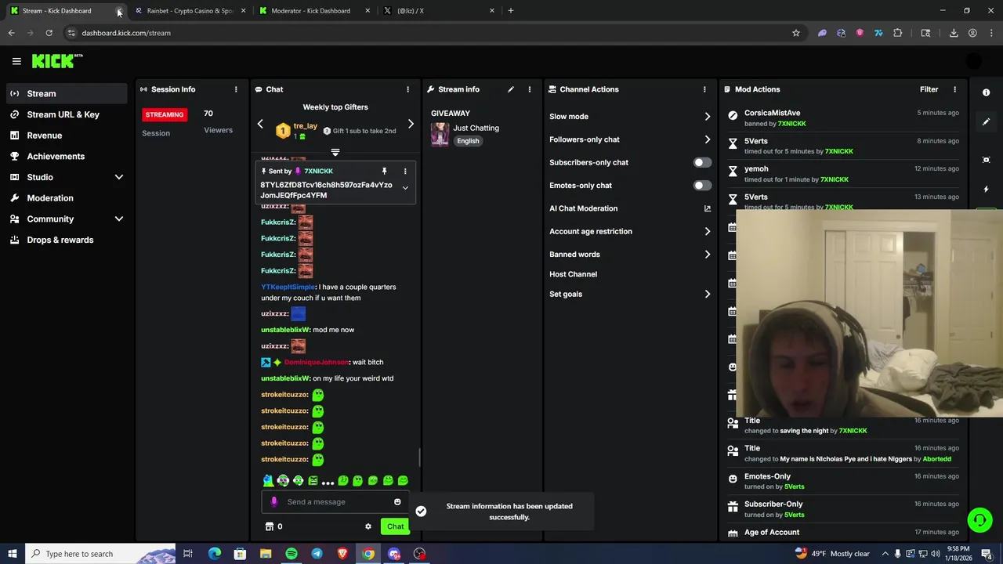Open the hamburger menu beside Kick logo
Viewport: 1003px width, 564px height.
[16, 61]
